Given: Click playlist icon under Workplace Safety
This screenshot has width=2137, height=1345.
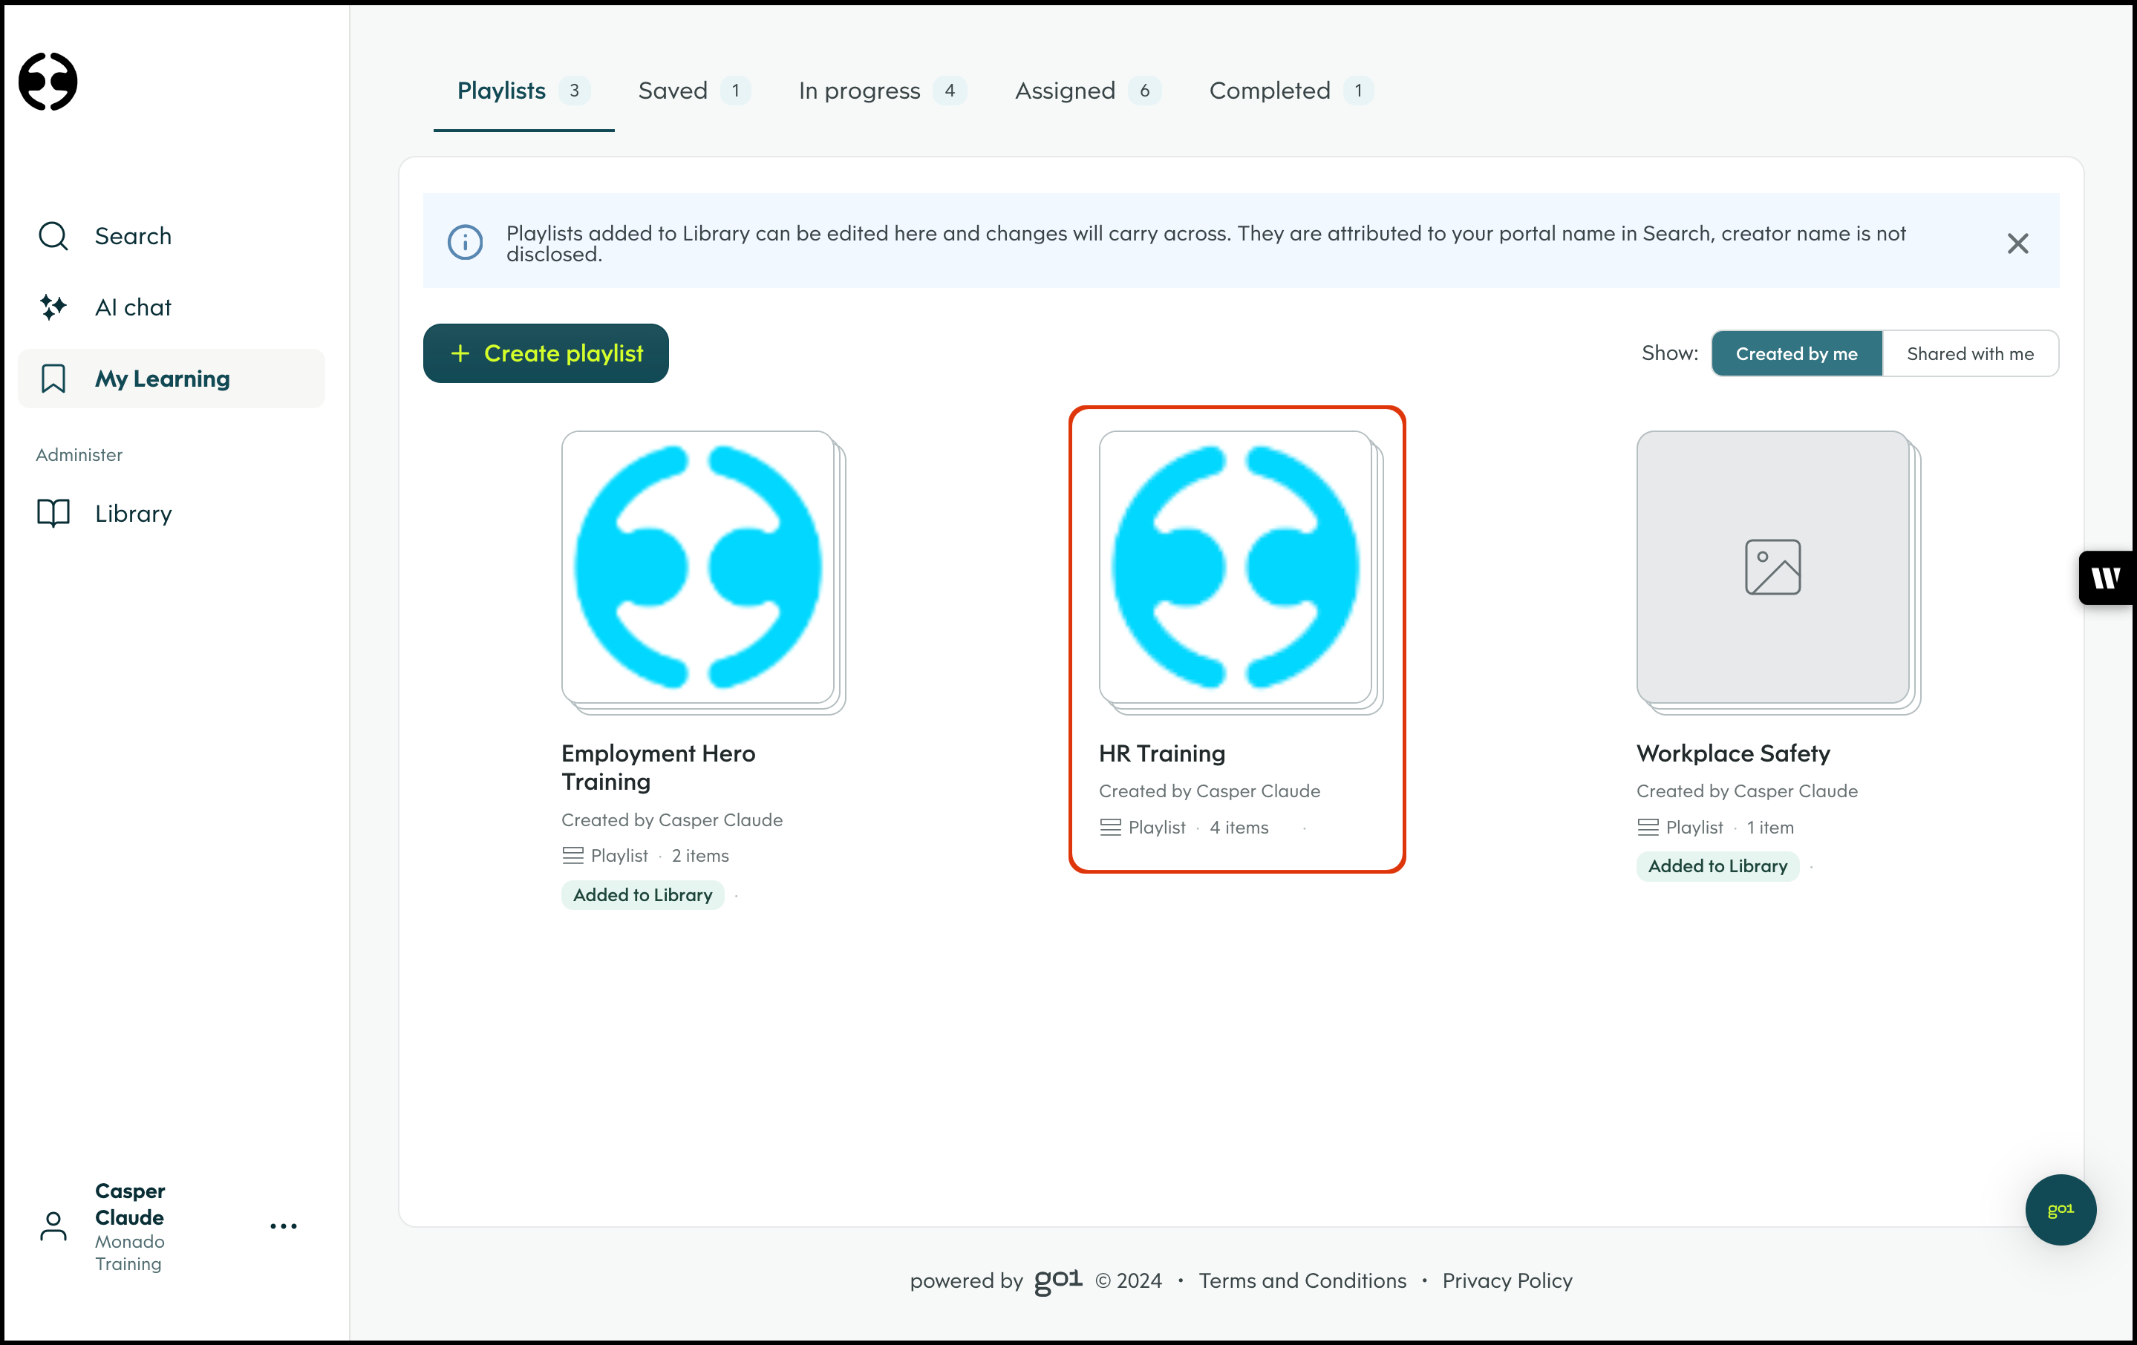Looking at the screenshot, I should coord(1648,828).
